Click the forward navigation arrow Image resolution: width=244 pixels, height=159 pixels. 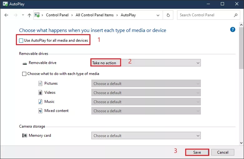click(x=15, y=15)
